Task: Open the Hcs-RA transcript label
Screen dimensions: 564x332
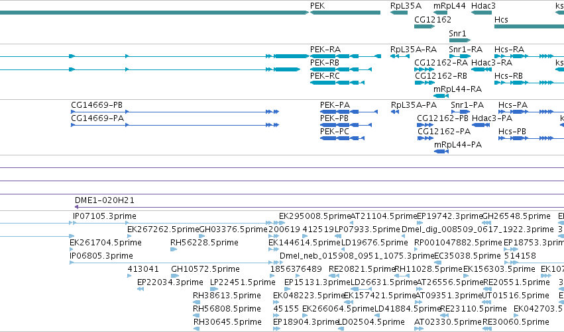Action: click(x=509, y=49)
